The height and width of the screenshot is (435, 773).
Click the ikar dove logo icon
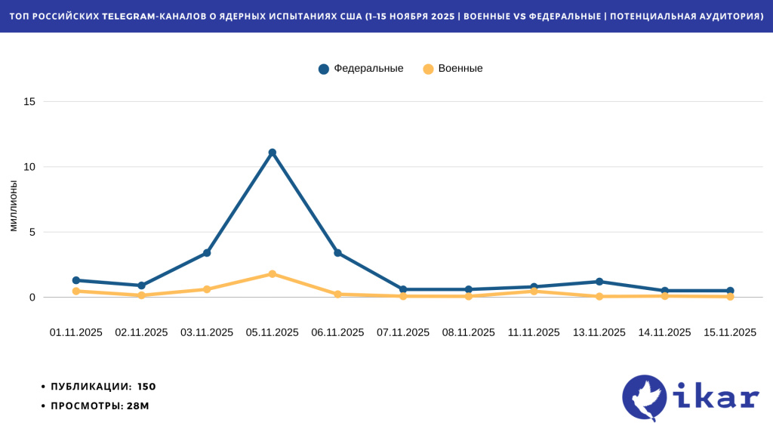tap(645, 398)
